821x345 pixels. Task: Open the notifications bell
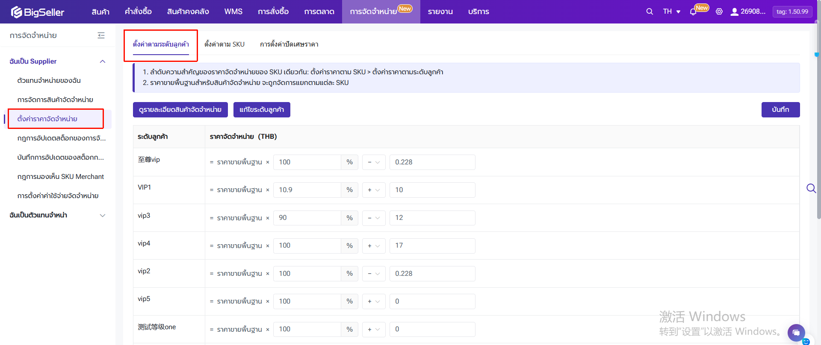[693, 12]
